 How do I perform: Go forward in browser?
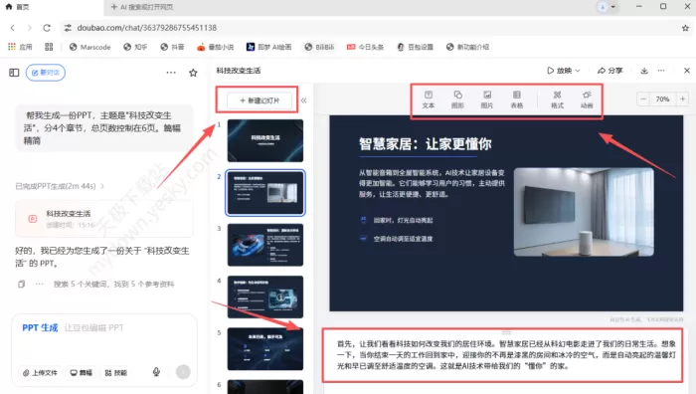point(29,28)
